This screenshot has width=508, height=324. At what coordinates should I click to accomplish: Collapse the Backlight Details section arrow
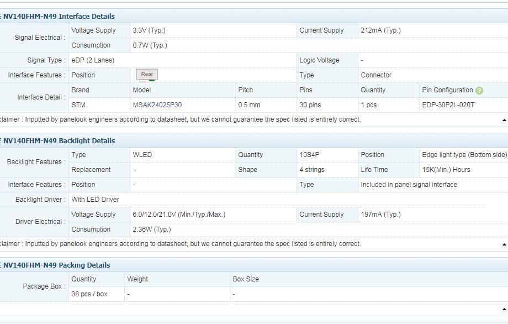click(x=504, y=244)
